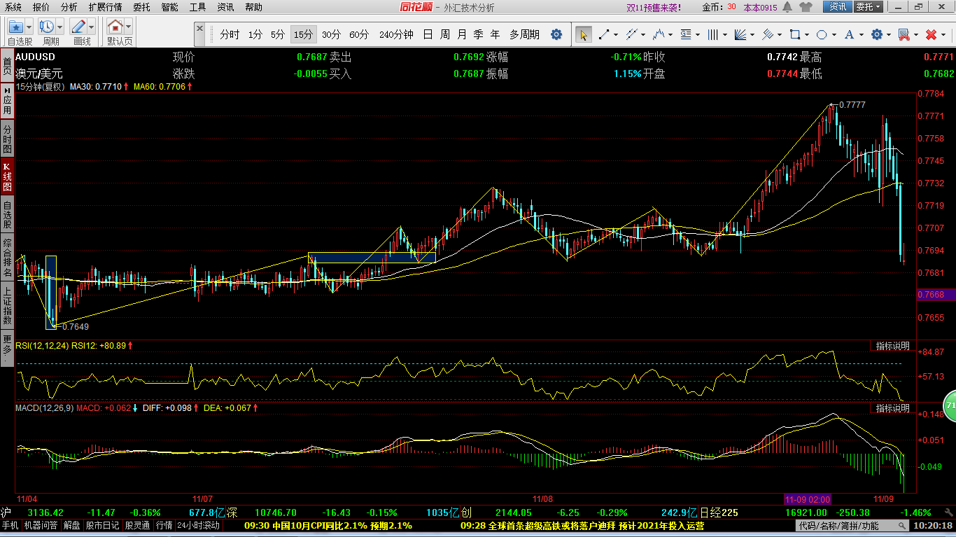Open period settings gear next to 多周期

556,34
